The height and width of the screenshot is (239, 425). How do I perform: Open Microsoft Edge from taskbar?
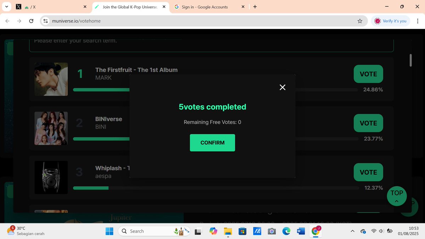286,231
